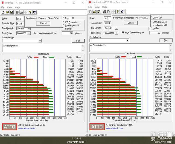Click New document icon in left window
The height and width of the screenshot is (144, 175).
coord(3,12)
